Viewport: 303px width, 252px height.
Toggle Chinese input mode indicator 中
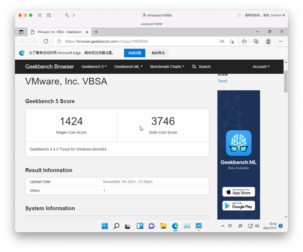(230, 226)
